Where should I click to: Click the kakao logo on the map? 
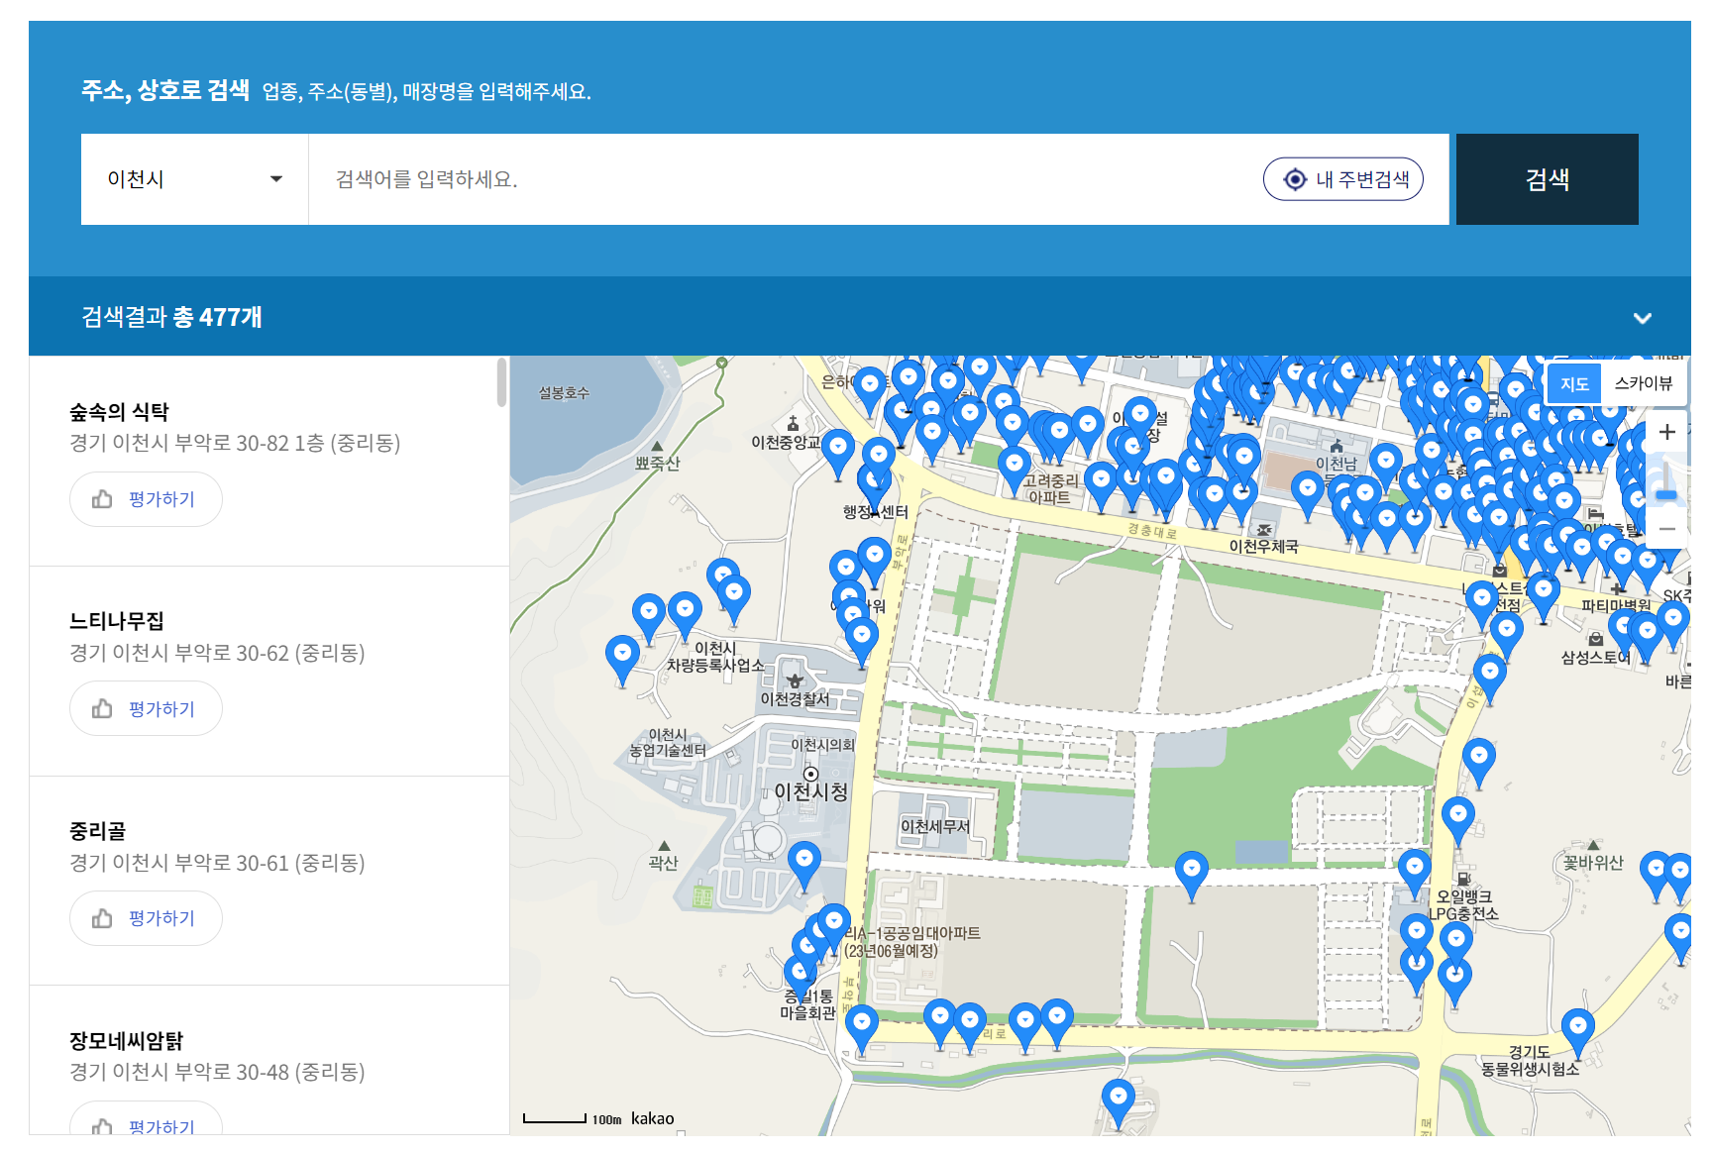[652, 1118]
